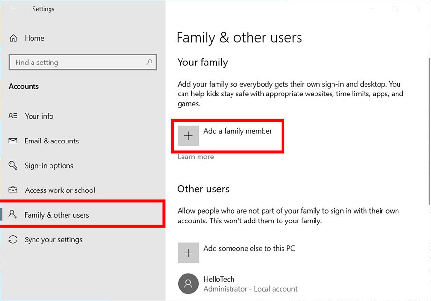Click the sync arrows icon in sidebar
431x301 pixels.
click(x=13, y=240)
